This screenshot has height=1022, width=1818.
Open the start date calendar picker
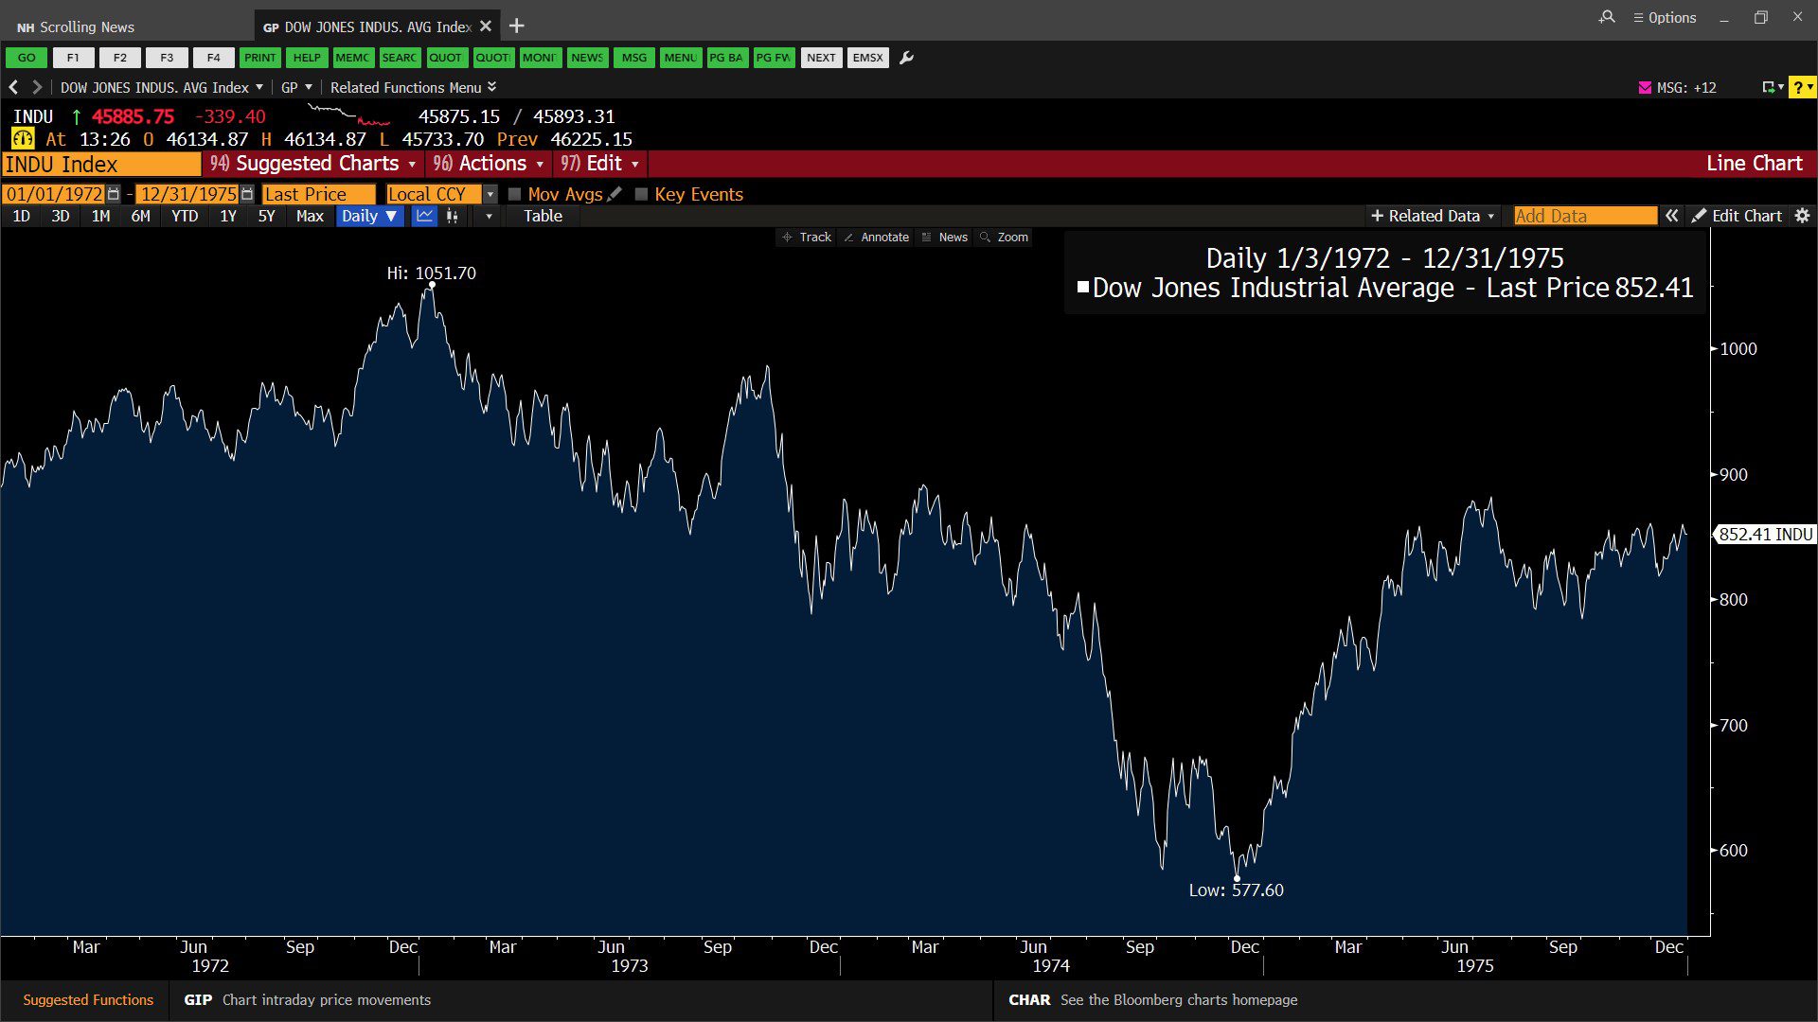click(x=114, y=194)
